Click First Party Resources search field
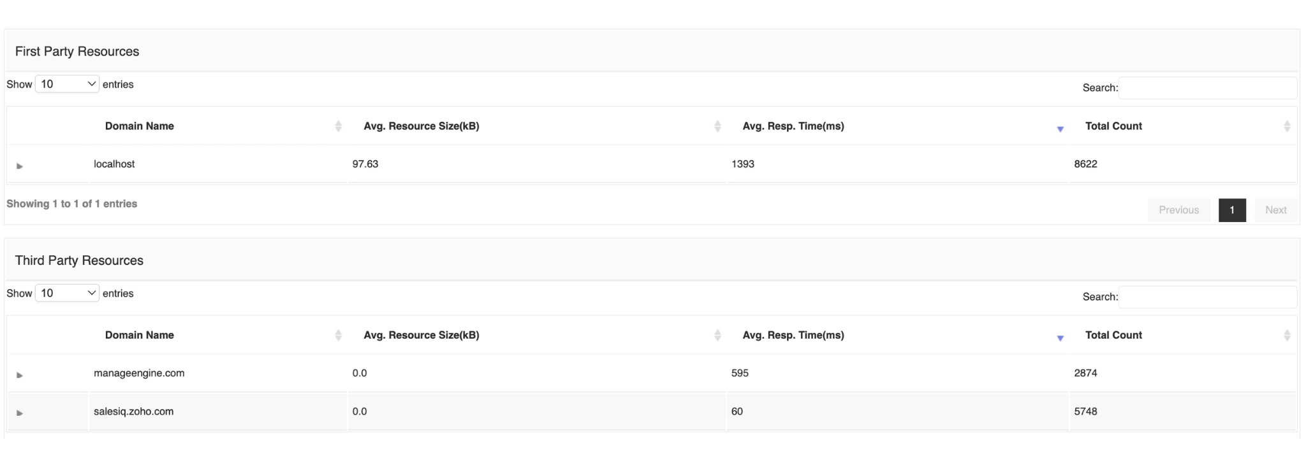Image resolution: width=1306 pixels, height=472 pixels. coord(1207,88)
